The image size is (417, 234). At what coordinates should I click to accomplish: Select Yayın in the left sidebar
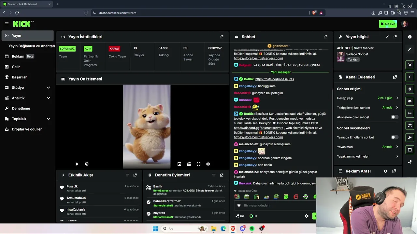coord(27,35)
